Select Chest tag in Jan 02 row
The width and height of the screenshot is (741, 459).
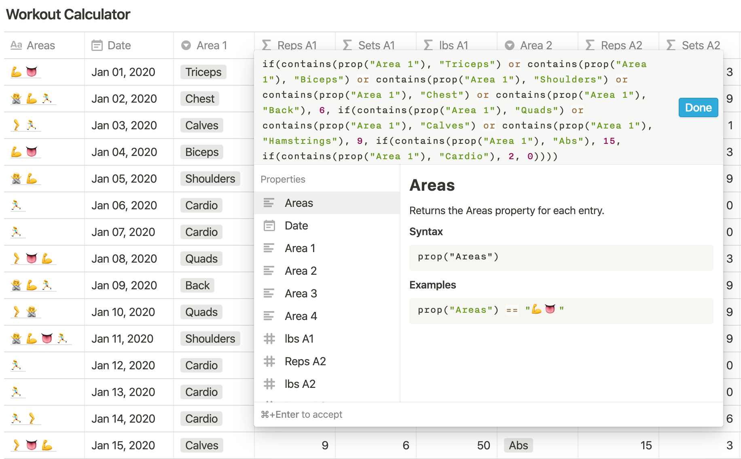coord(200,99)
